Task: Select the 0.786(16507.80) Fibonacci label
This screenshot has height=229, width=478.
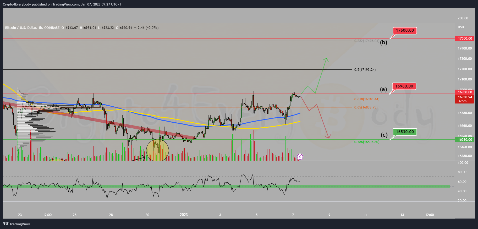Action: 367,142
